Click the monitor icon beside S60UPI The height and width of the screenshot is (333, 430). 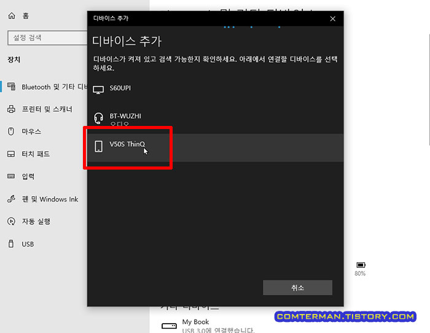point(98,90)
